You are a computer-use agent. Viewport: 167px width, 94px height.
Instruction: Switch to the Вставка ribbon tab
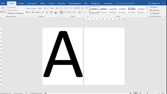coord(21,3)
